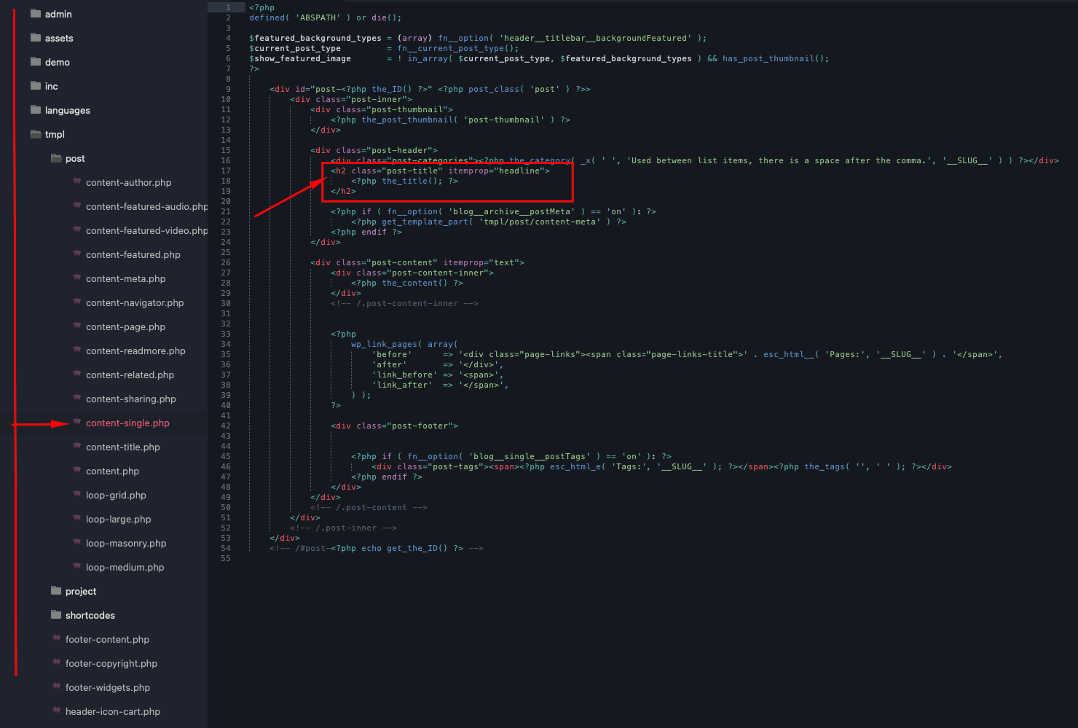Click PHP file icon beside content-page.php
This screenshot has width=1078, height=728.
(77, 326)
